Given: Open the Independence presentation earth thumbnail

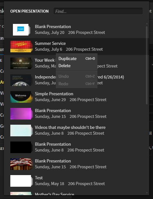Looking at the screenshot, I should (21, 80).
